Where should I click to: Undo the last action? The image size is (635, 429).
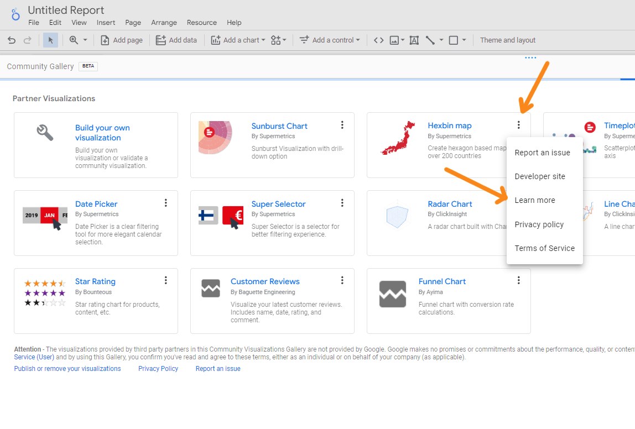pyautogui.click(x=12, y=40)
